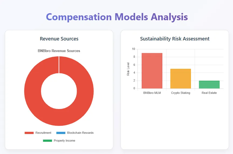The image size is (233, 154).
Task: Click the Real Estate x-axis label
Action: point(209,93)
